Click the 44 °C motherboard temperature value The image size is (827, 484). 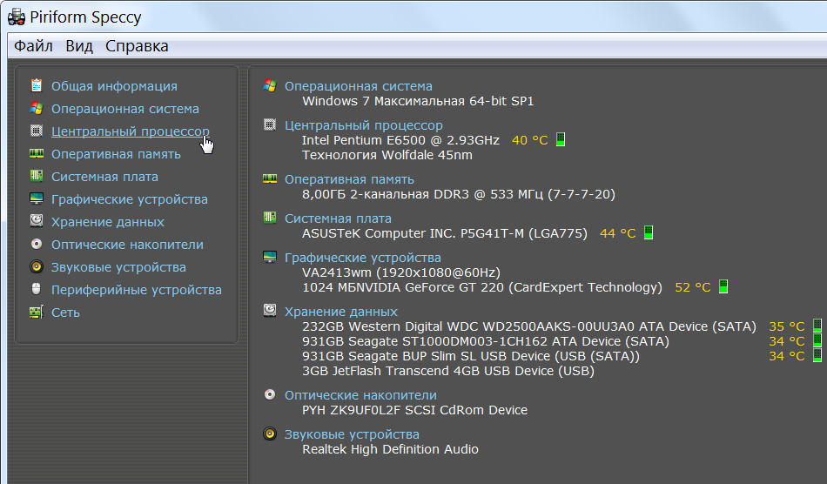click(x=618, y=233)
